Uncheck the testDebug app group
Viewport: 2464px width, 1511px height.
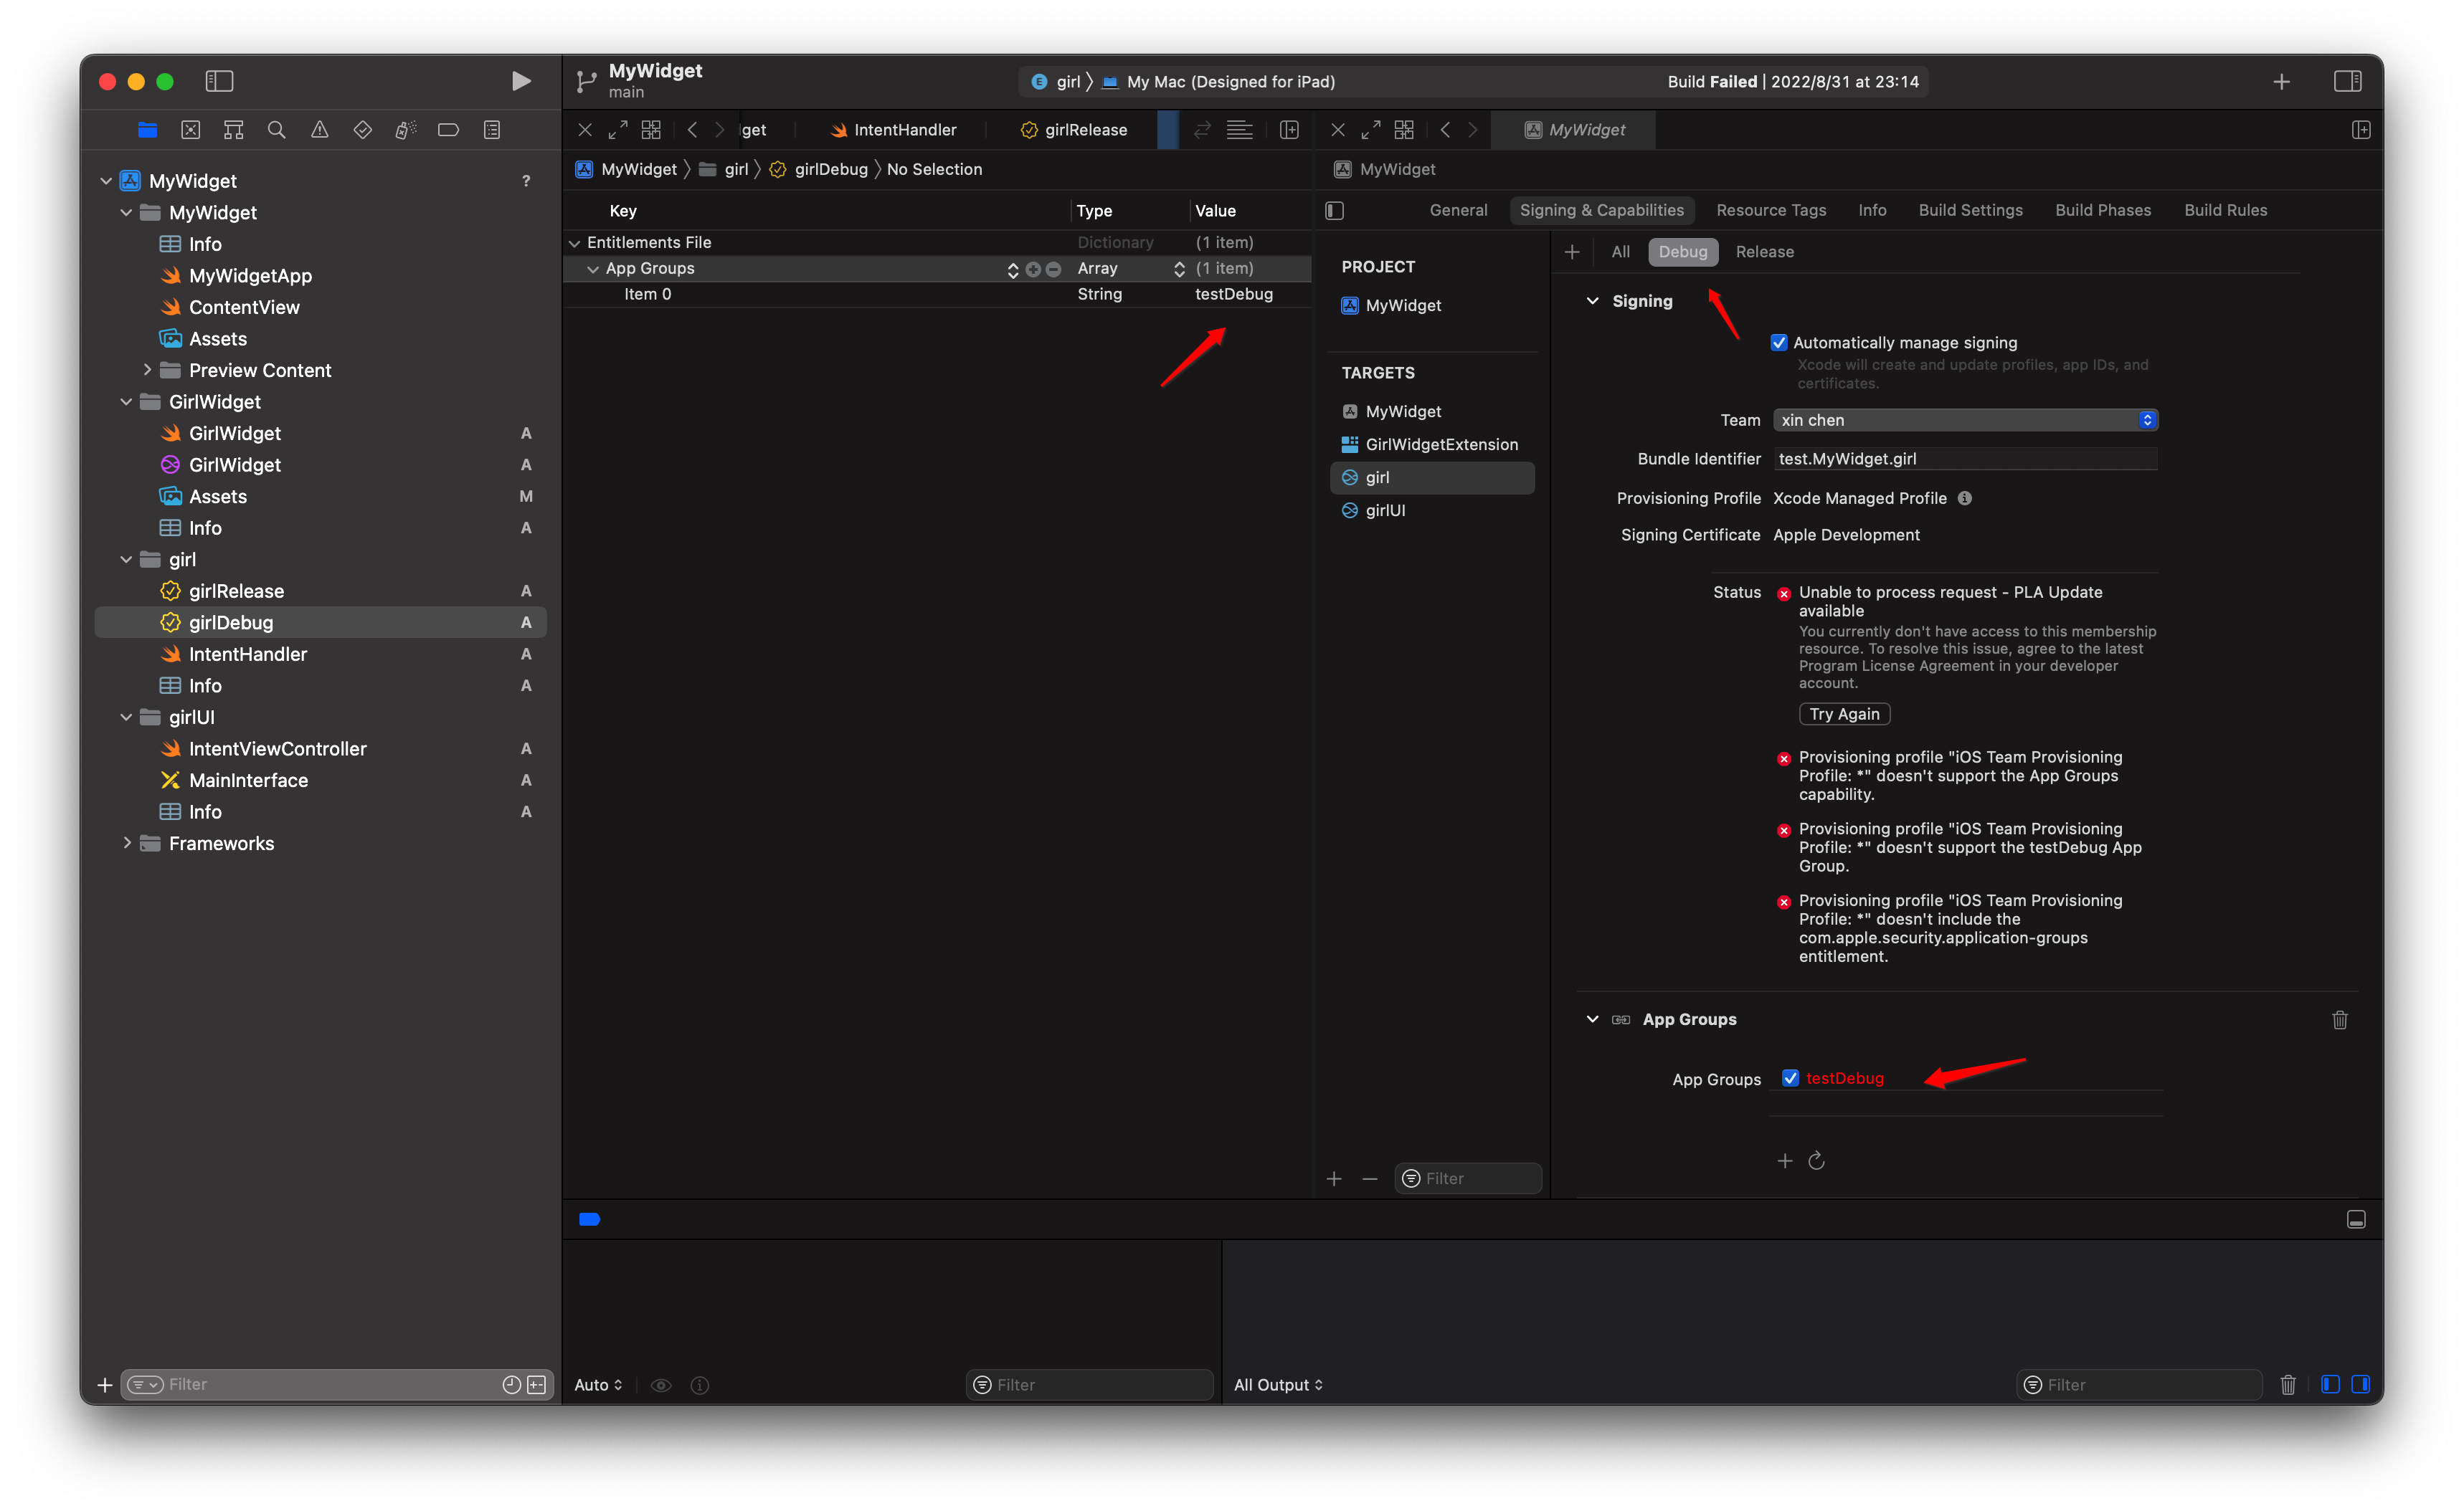pos(1791,1077)
